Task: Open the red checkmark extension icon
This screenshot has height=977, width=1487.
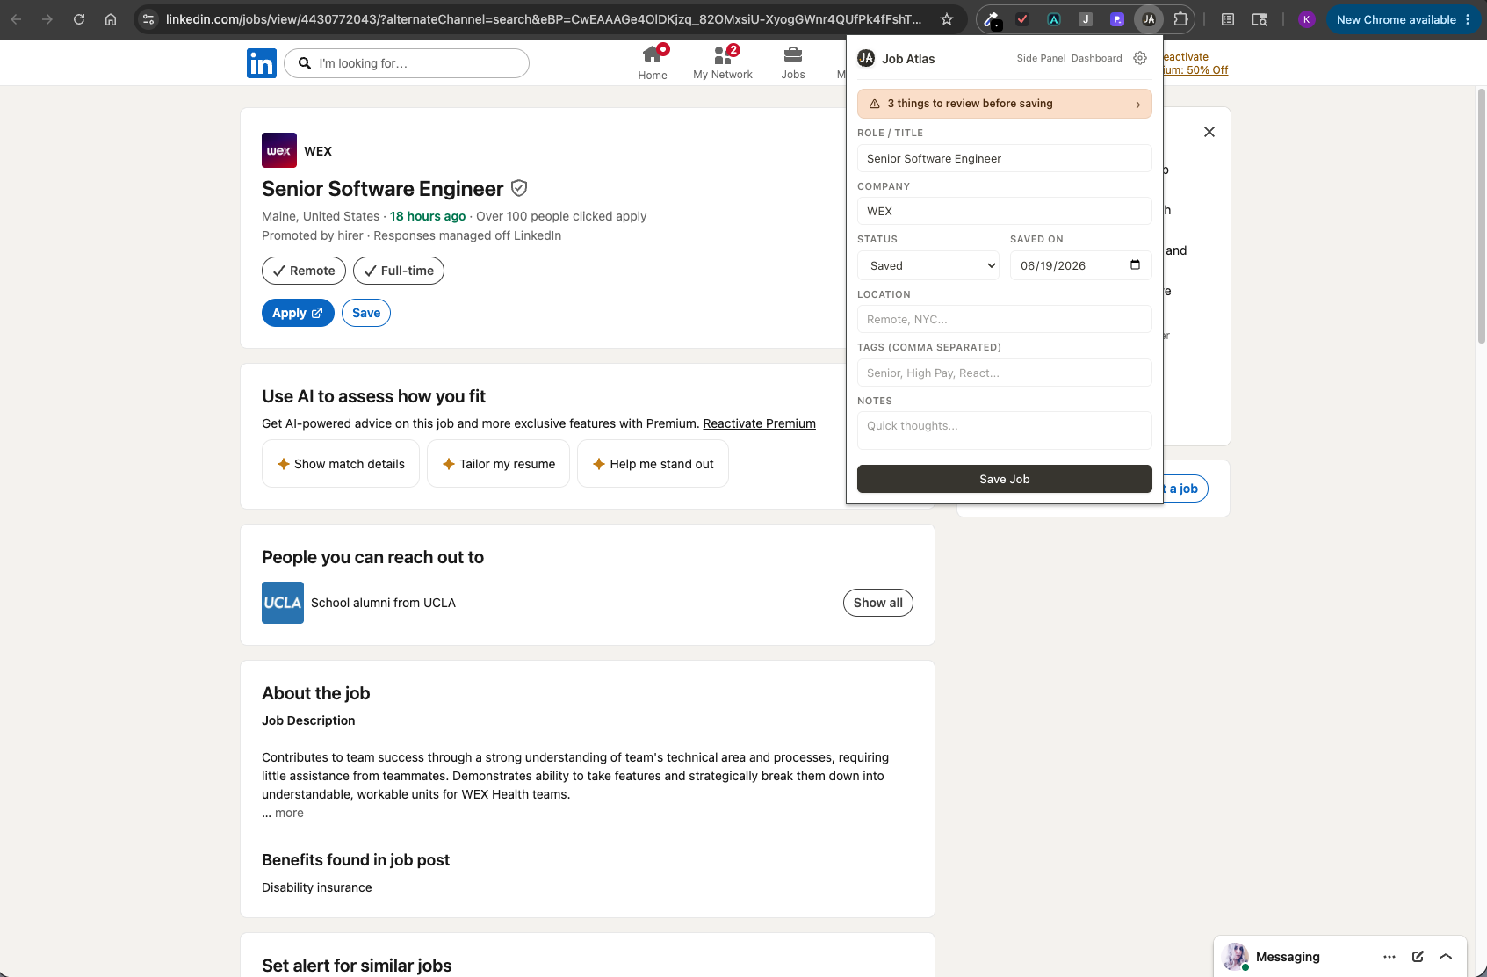Action: [x=1022, y=19]
